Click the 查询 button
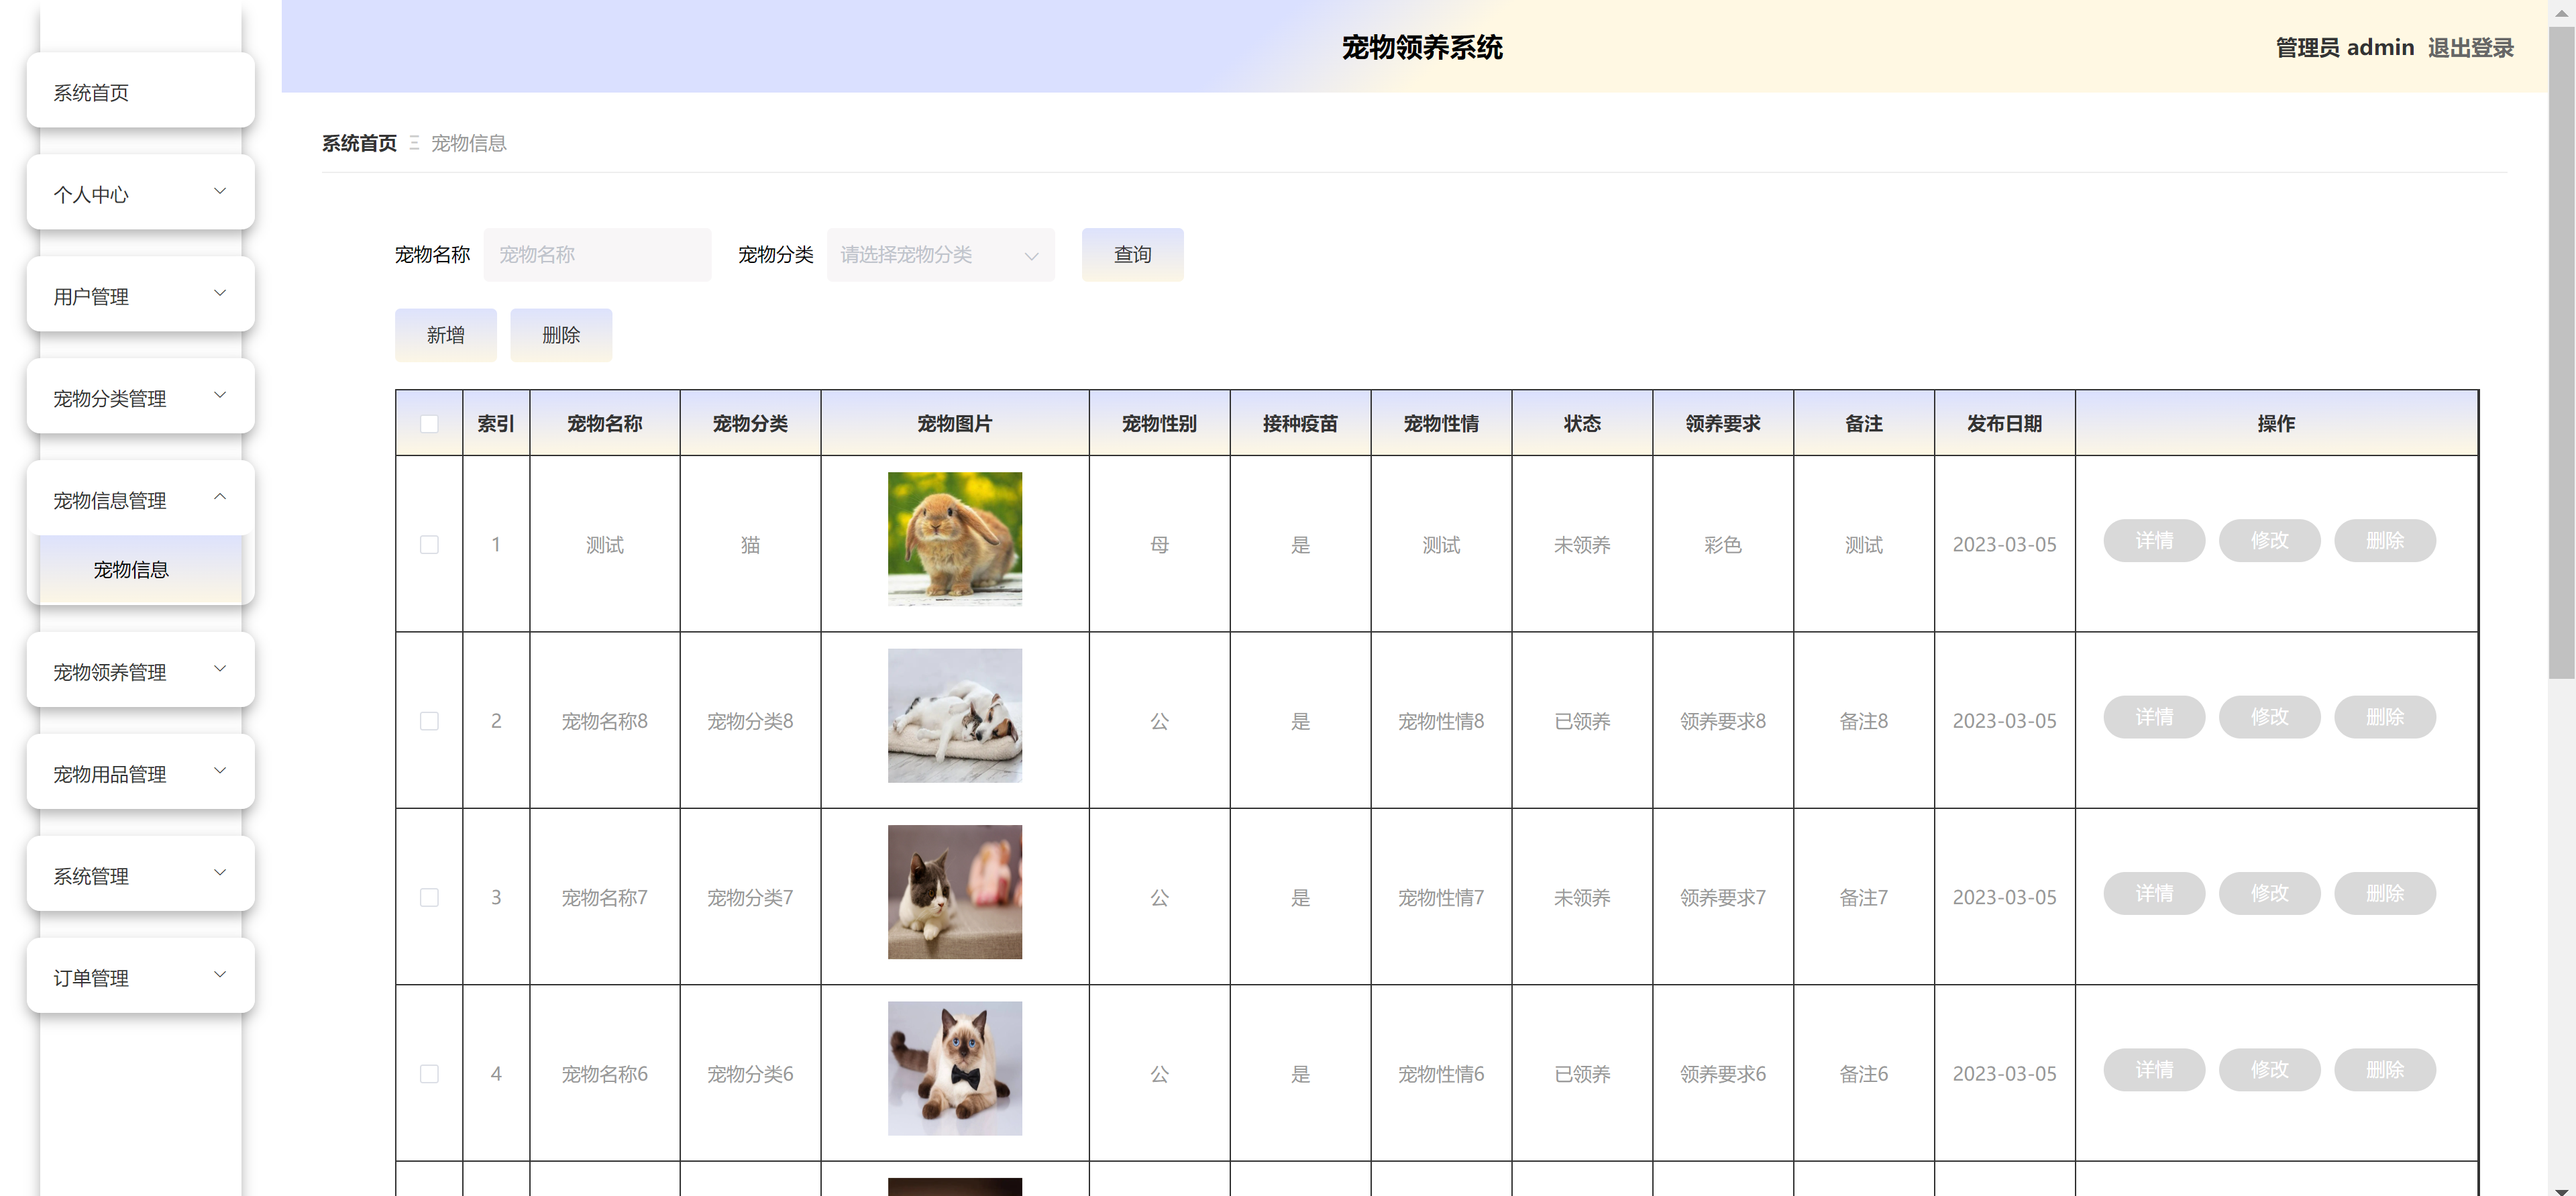 tap(1132, 254)
